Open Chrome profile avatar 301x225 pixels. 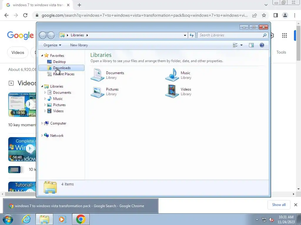tap(285, 15)
